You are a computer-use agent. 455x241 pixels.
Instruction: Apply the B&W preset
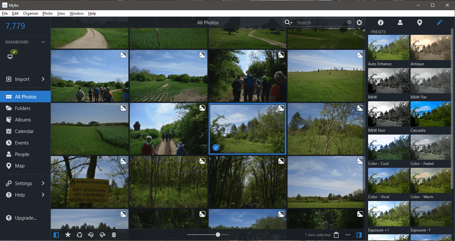(x=389, y=81)
